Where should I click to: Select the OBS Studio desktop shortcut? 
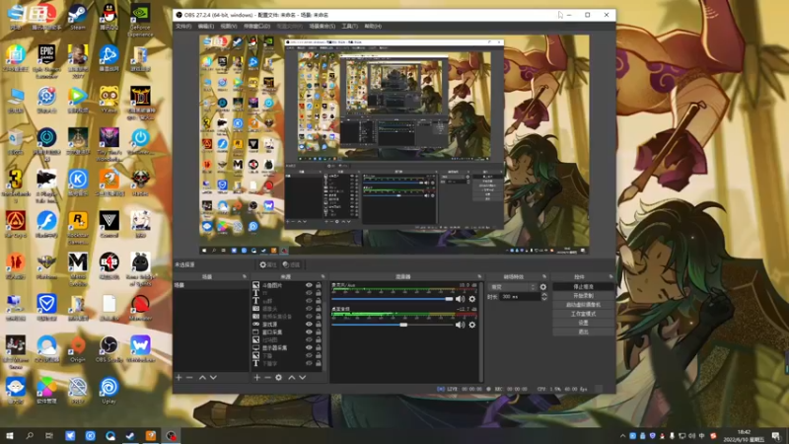coord(108,349)
